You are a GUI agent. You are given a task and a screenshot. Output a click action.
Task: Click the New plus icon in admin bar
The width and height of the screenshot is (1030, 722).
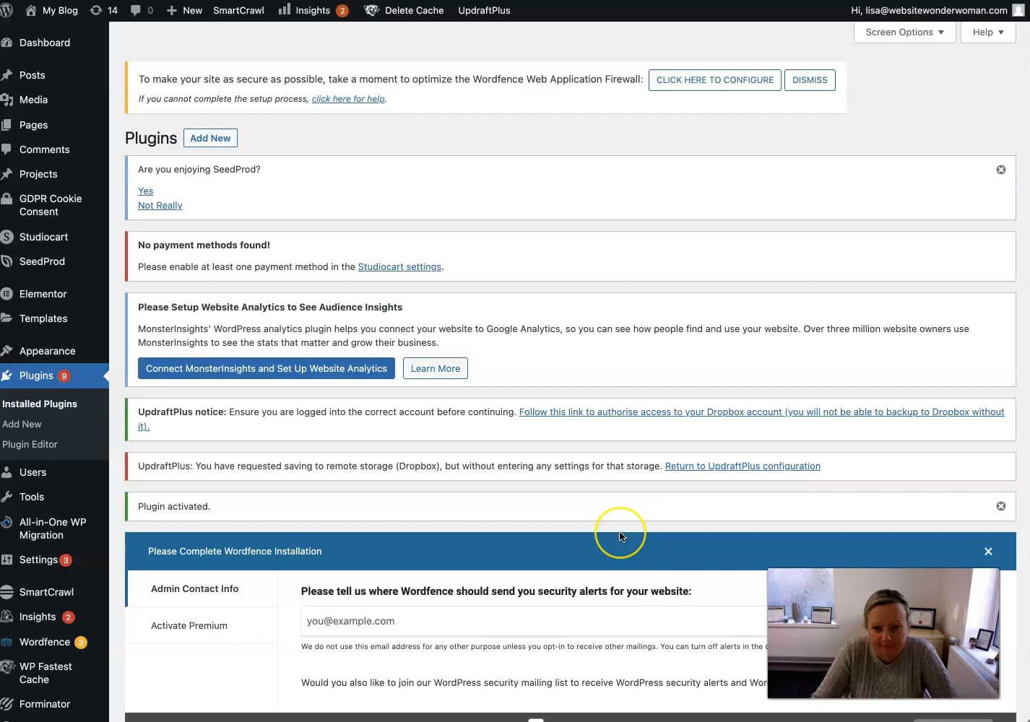172,11
